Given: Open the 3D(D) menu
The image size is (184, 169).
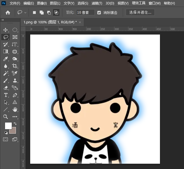Looking at the screenshot, I should click(110, 3).
